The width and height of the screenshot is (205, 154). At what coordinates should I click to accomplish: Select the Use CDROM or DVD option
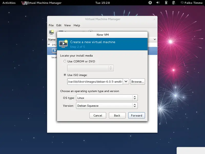(x=65, y=61)
